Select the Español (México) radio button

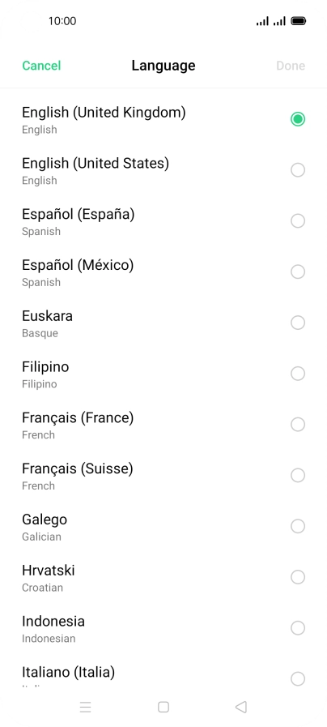tap(298, 272)
